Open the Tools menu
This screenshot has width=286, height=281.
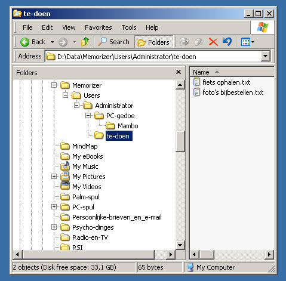129,27
